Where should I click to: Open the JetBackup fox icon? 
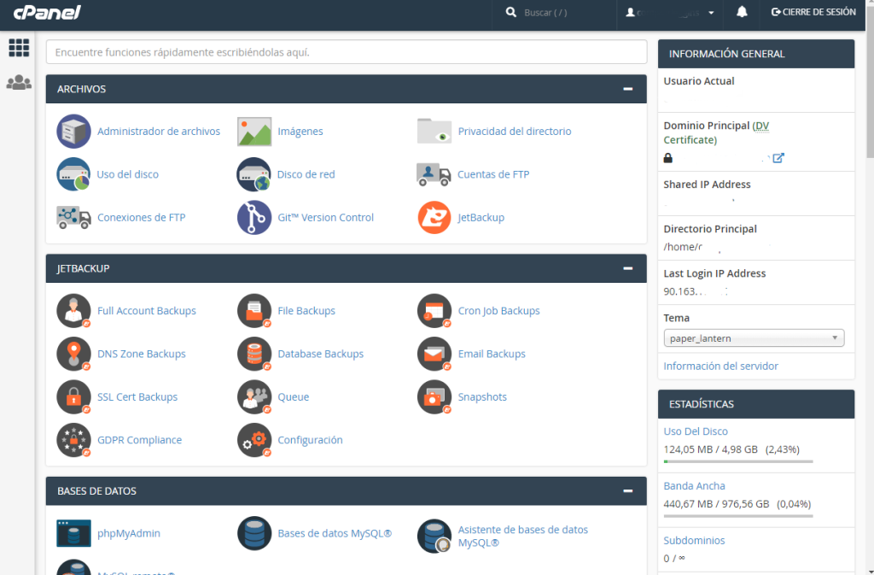pyautogui.click(x=434, y=218)
